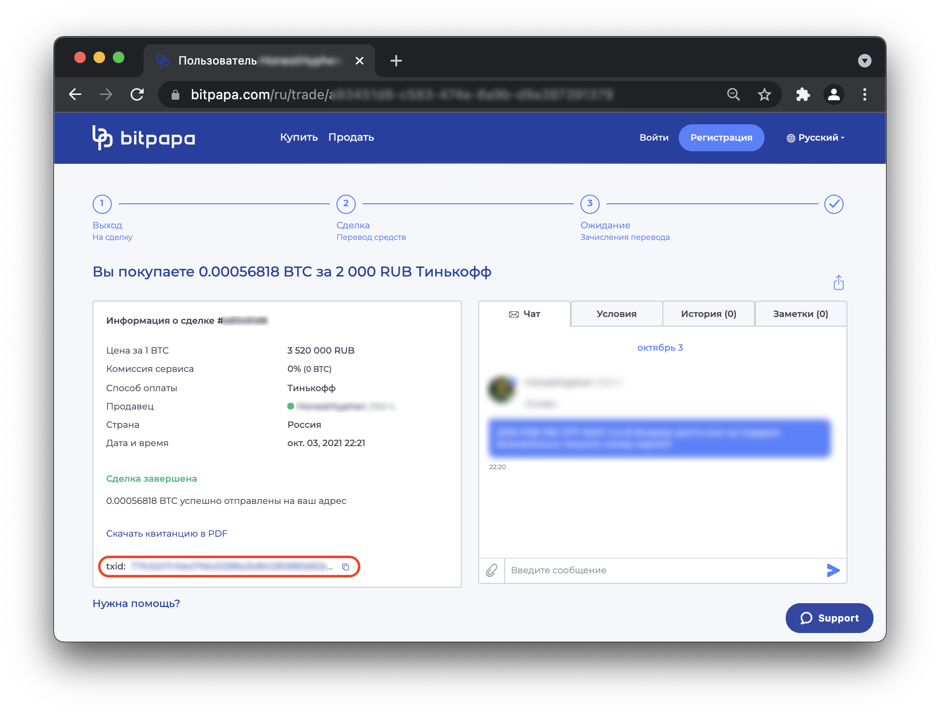Bookmark this page with the star icon

765,94
